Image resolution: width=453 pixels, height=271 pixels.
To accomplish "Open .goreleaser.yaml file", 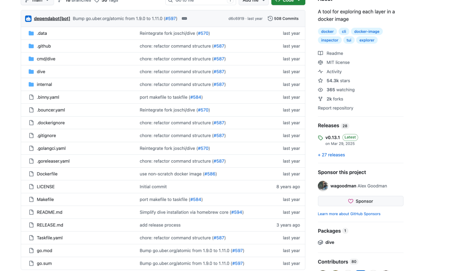I will (53, 161).
